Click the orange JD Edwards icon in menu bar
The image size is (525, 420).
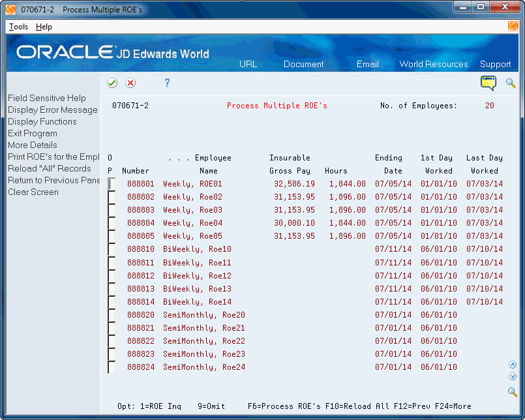pyautogui.click(x=513, y=26)
